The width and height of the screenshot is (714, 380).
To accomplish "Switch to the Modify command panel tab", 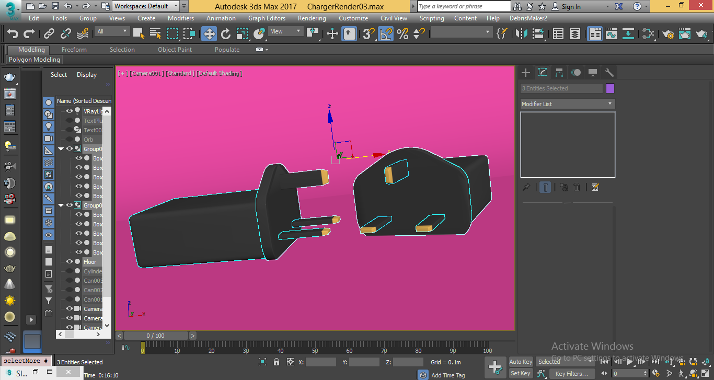I will tap(543, 73).
